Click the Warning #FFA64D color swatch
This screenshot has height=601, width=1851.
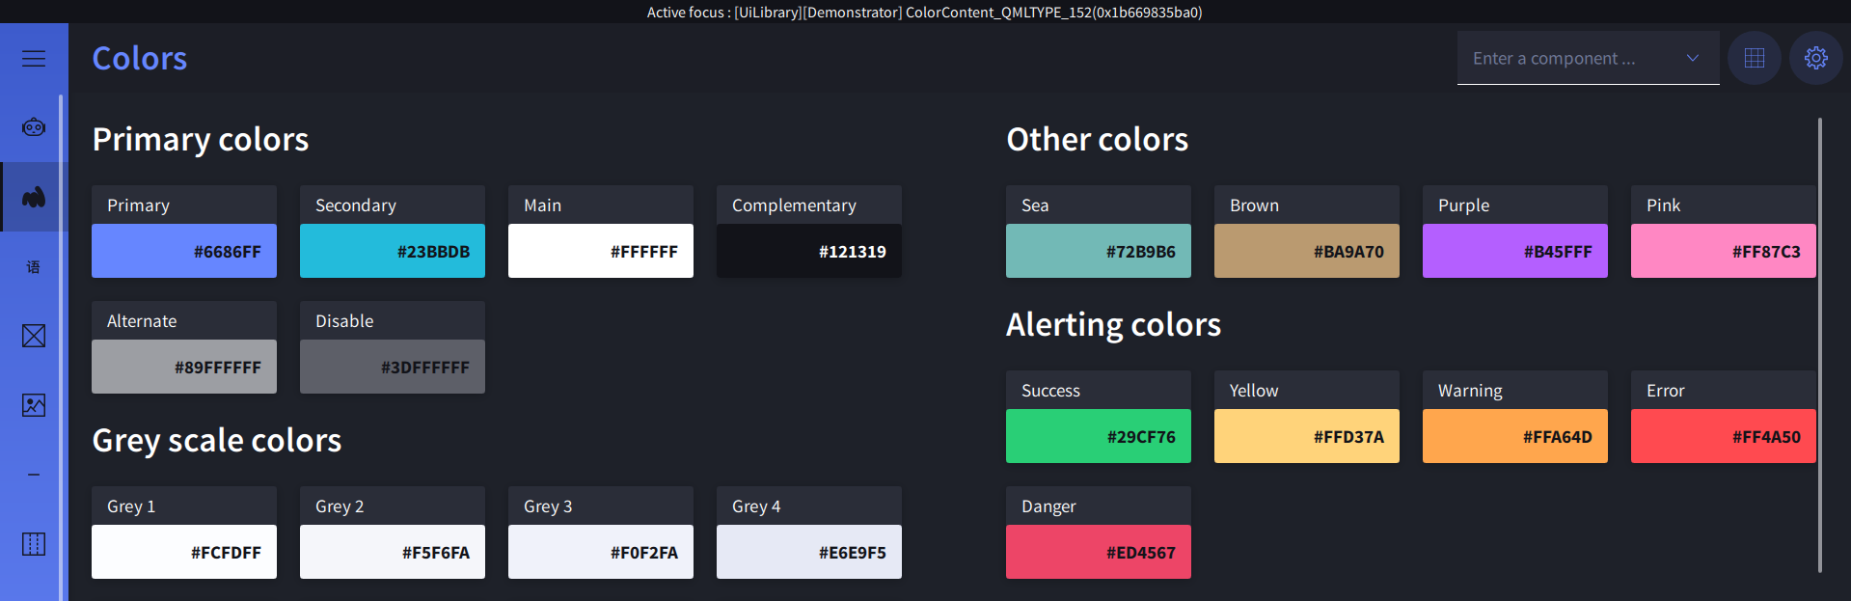pyautogui.click(x=1515, y=436)
